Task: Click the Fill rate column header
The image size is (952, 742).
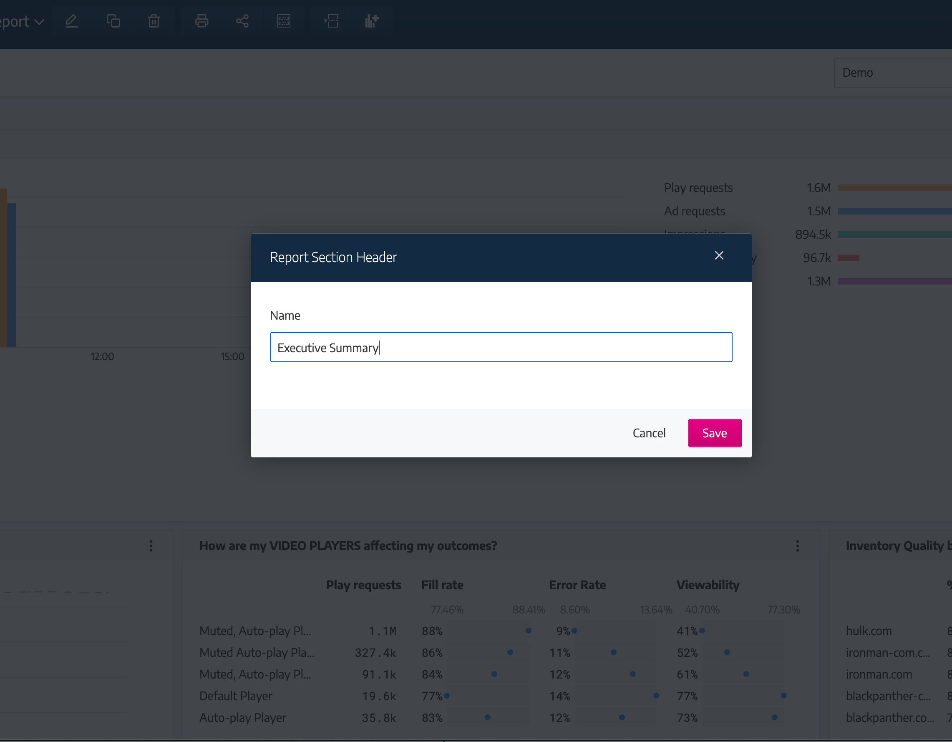Action: click(x=442, y=585)
